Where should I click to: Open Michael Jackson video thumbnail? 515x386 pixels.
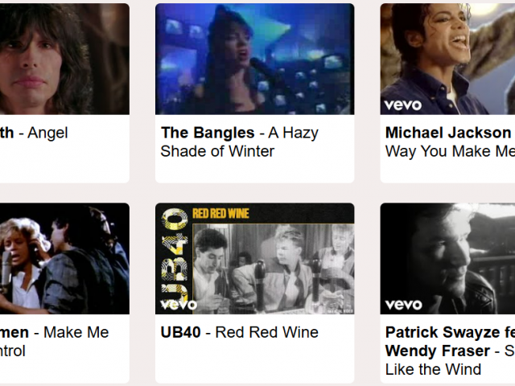[447, 59]
